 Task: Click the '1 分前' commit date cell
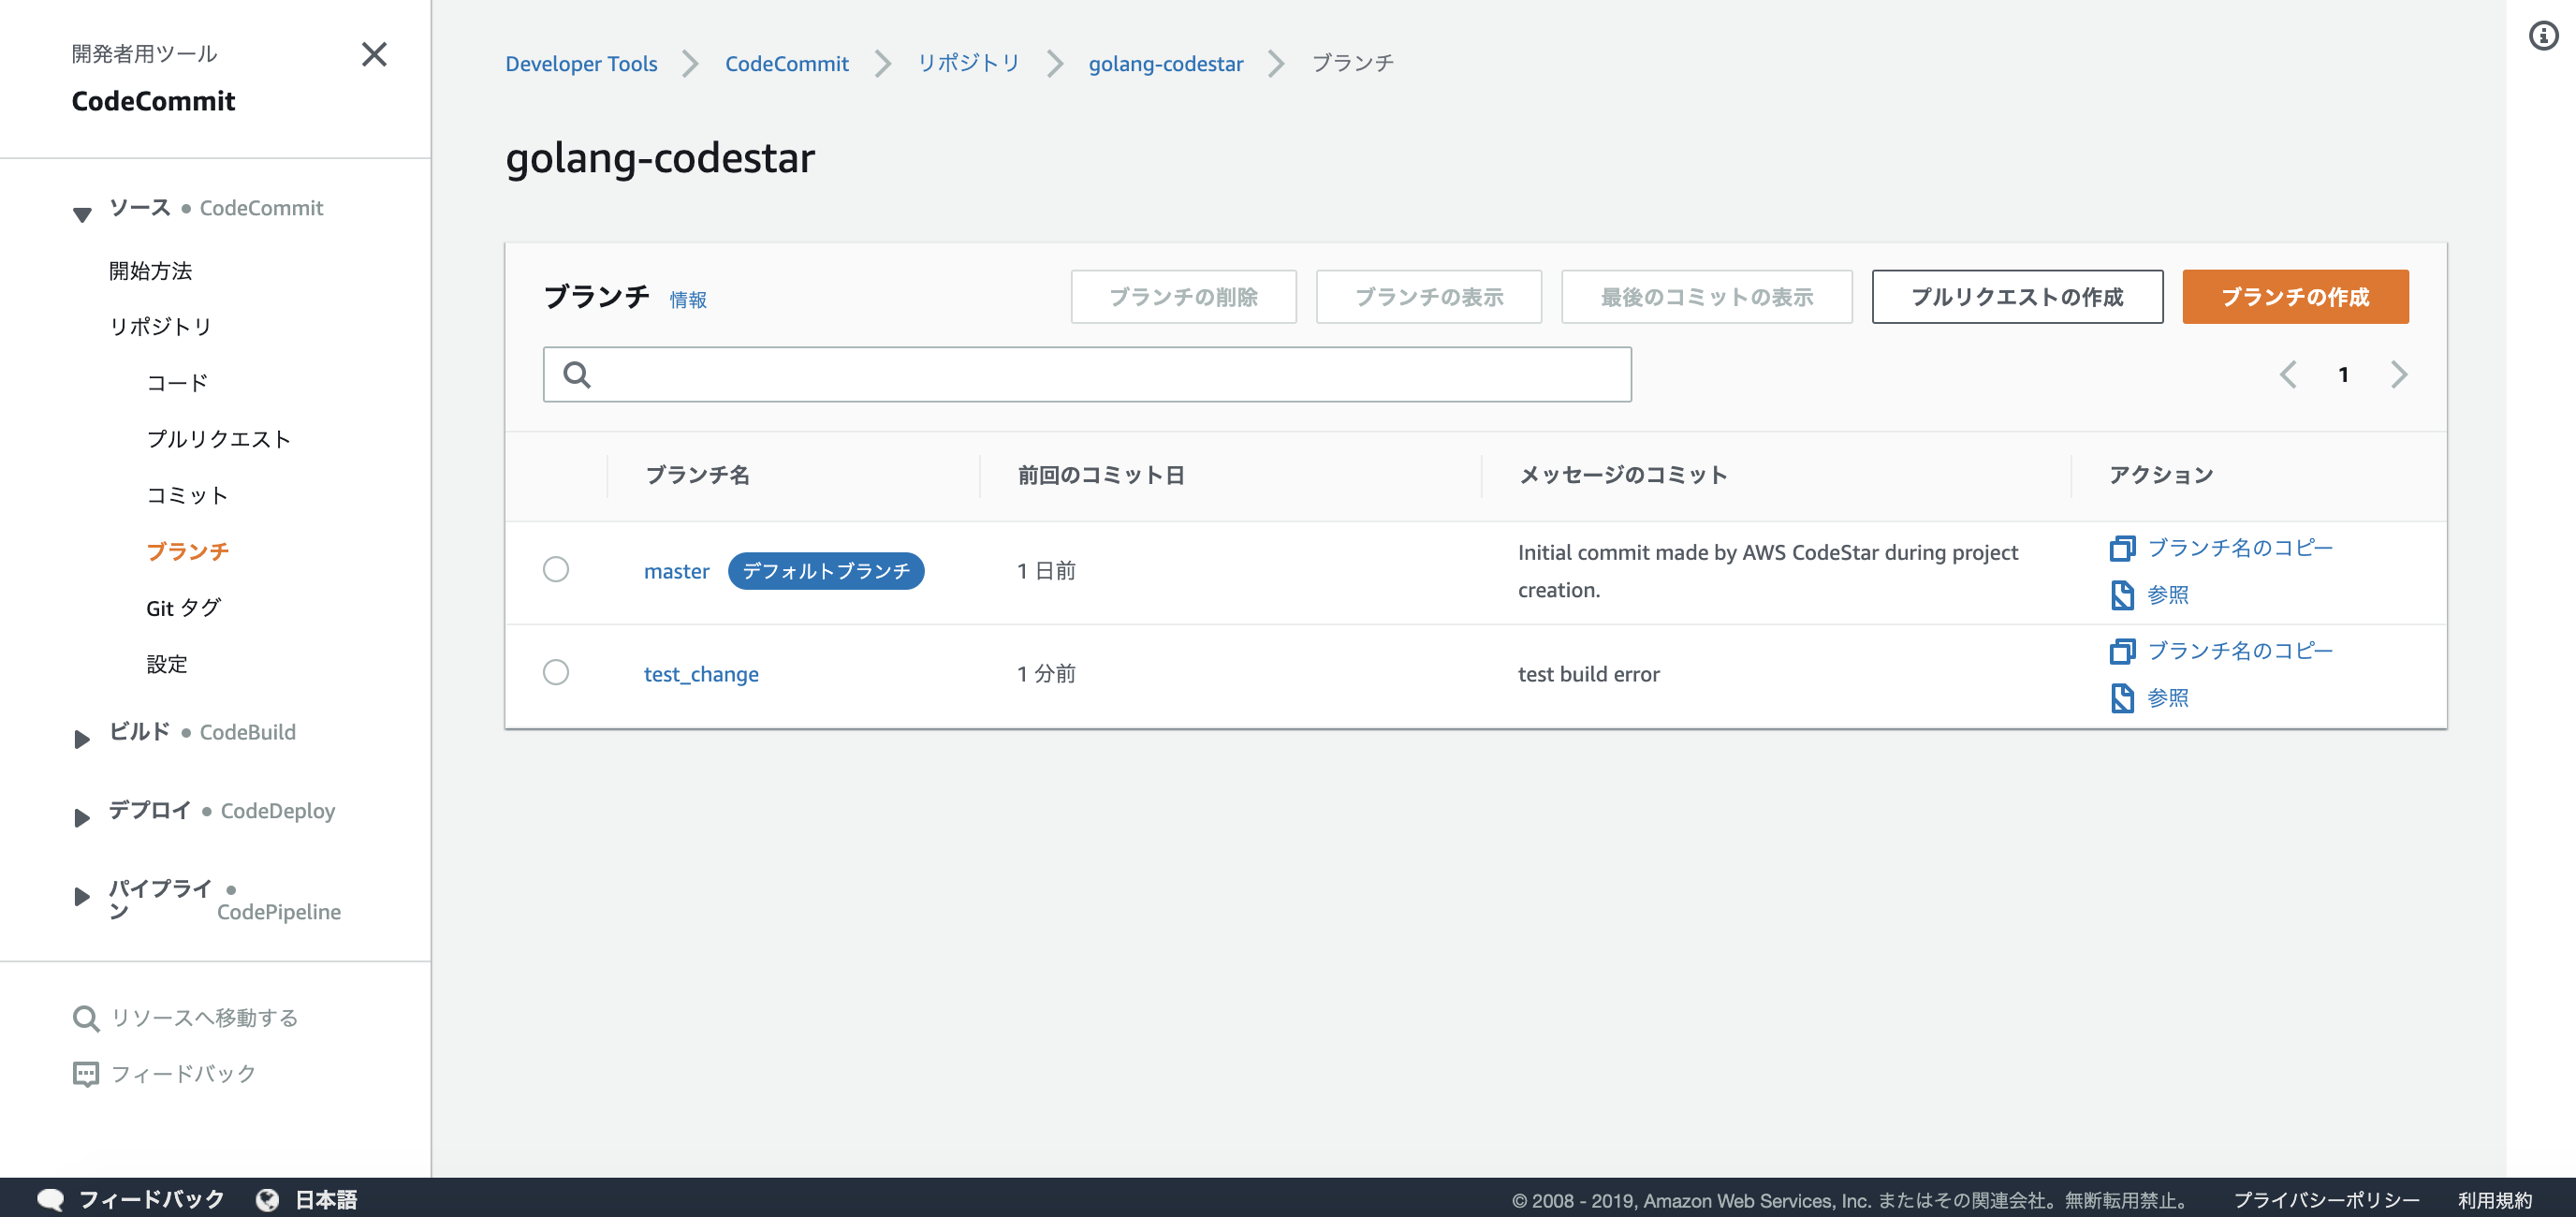pos(1046,674)
